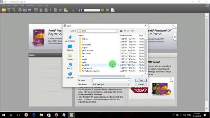The width and height of the screenshot is (210, 118).
Task: Open Quick access in places bar
Action: [70, 39]
